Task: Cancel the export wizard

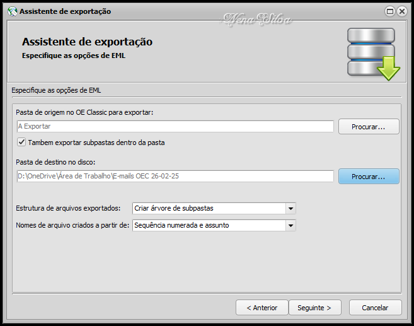Action: point(375,308)
